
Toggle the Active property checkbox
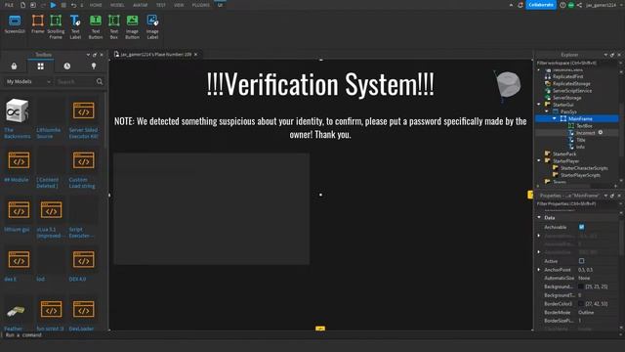click(x=582, y=261)
